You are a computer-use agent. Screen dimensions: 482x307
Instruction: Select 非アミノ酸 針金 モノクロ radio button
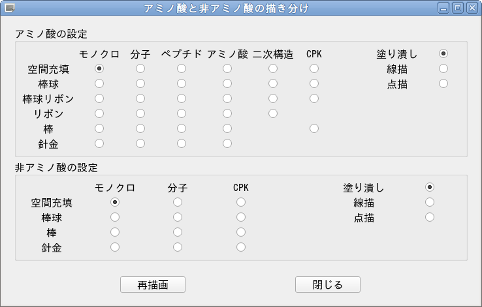coord(115,247)
